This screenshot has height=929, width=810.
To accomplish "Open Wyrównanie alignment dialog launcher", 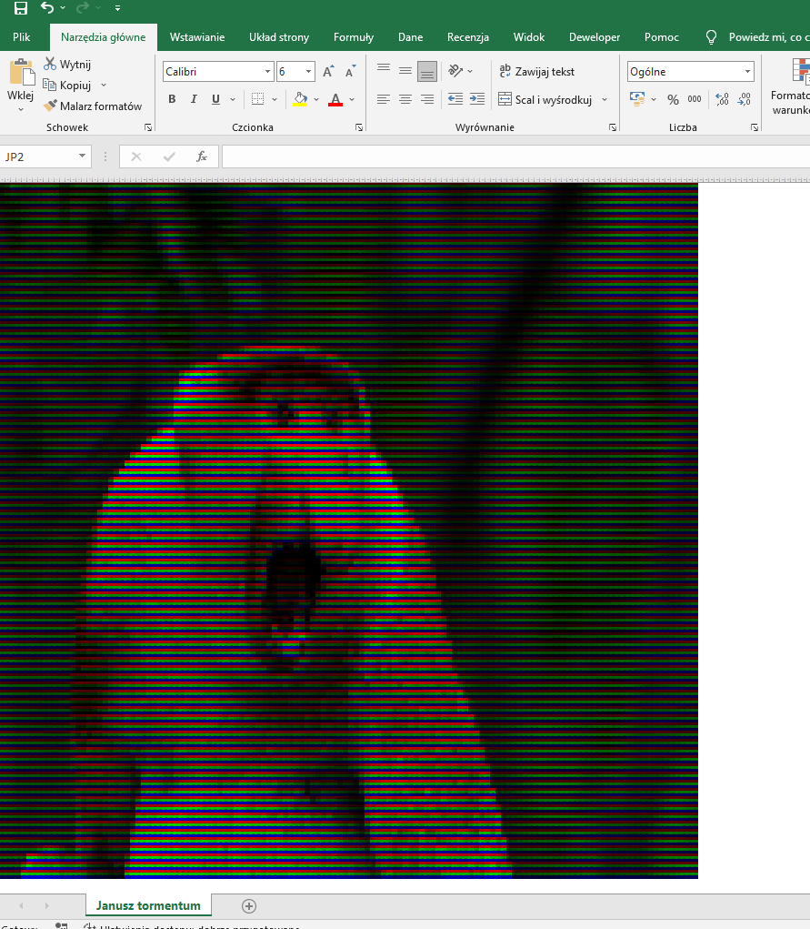I will 612,127.
